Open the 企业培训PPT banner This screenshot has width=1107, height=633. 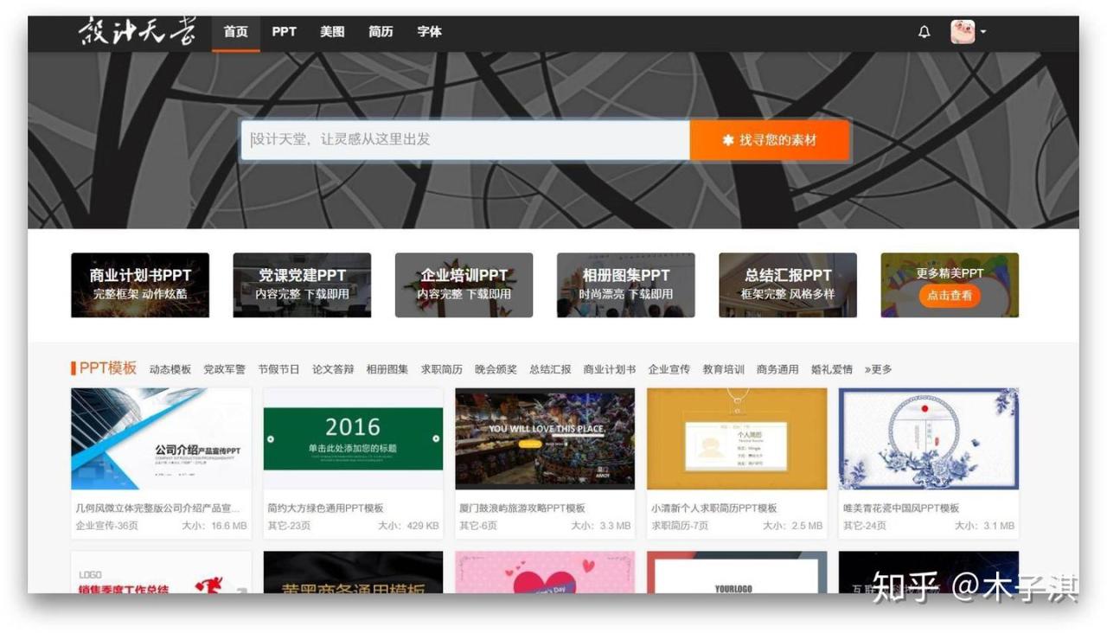[464, 285]
